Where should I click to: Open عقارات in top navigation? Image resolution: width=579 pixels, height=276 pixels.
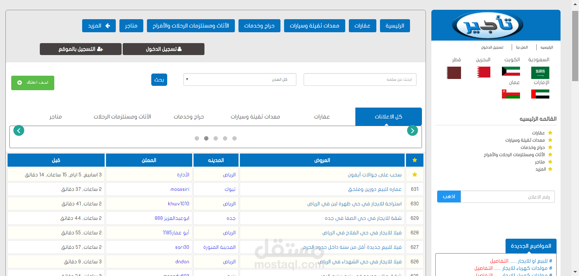point(362,26)
